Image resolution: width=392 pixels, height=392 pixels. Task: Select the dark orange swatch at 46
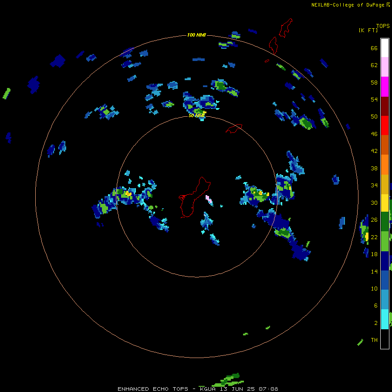[385, 145]
